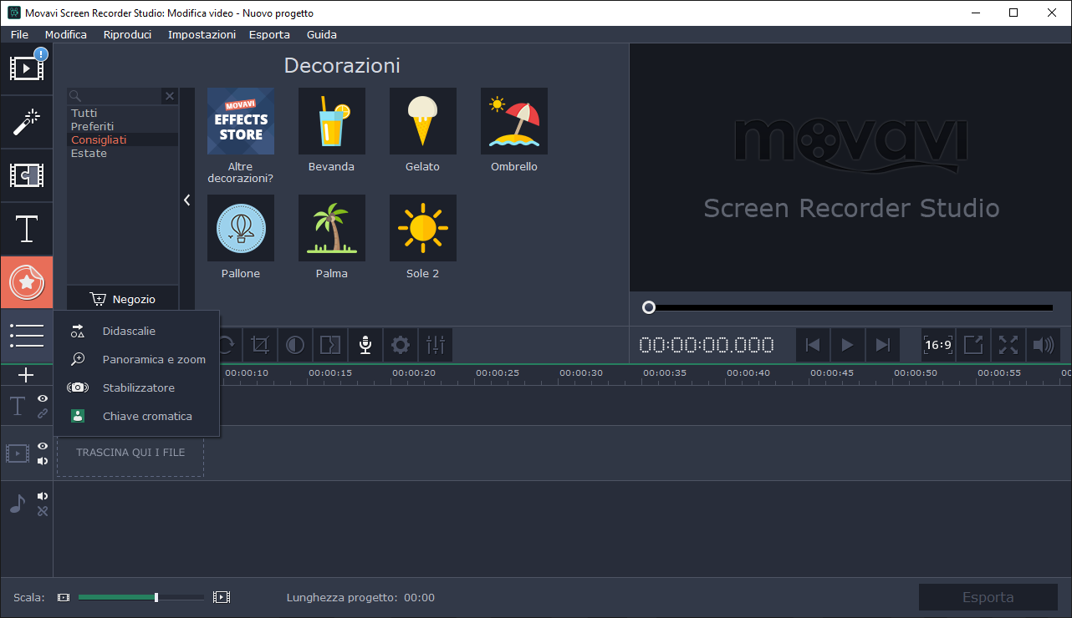Open Clip properties gear icon
Screen dimensions: 1072x618
pos(401,345)
